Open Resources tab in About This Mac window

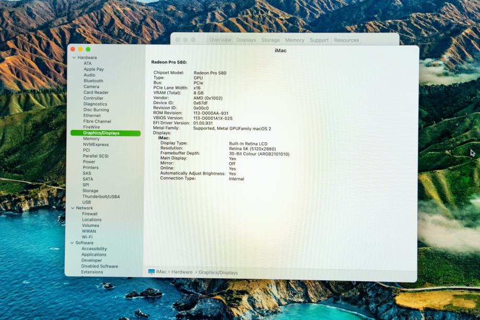(x=346, y=40)
